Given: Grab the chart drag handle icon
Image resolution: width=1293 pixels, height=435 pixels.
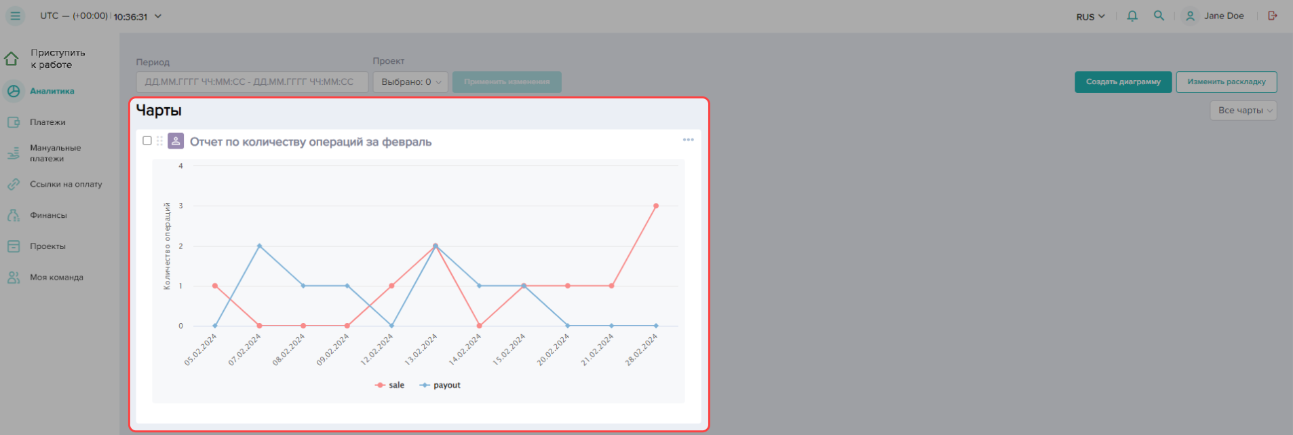Looking at the screenshot, I should pos(160,141).
